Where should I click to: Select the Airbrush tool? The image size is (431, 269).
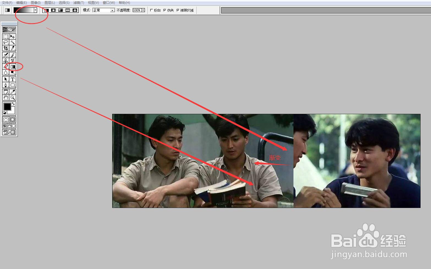pyautogui.click(x=6, y=55)
